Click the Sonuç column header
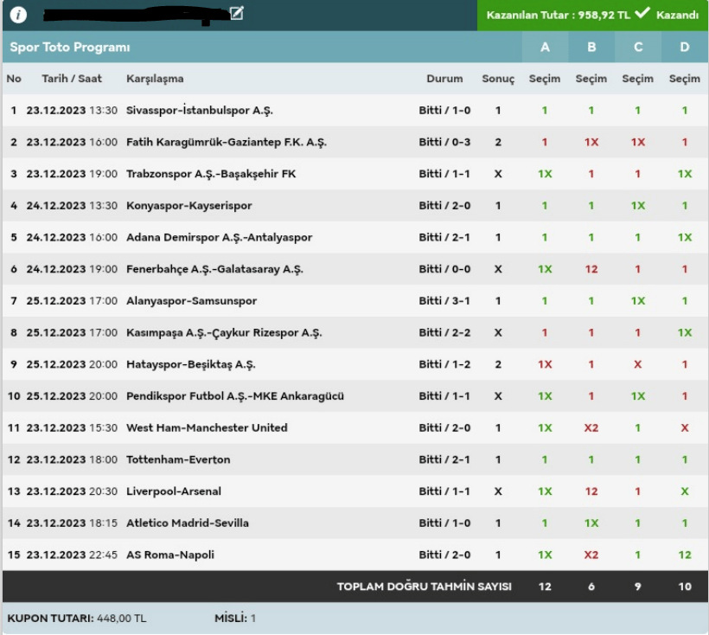The height and width of the screenshot is (635, 709). [498, 79]
